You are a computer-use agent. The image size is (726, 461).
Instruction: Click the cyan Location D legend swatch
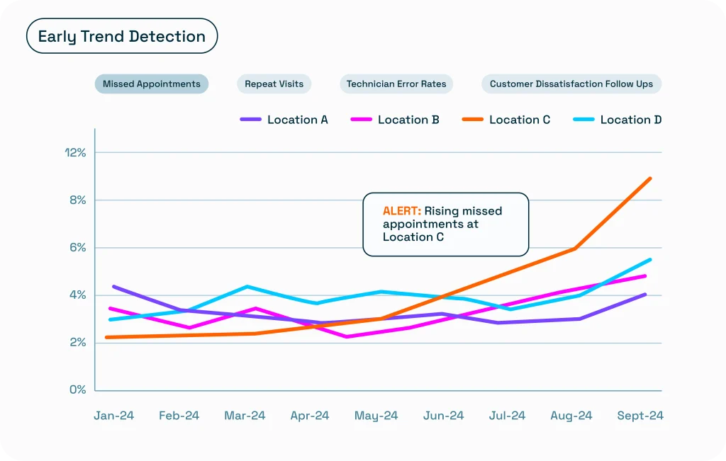pos(583,120)
